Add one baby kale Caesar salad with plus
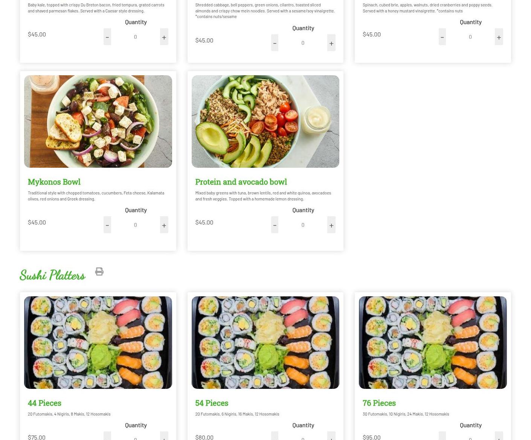531x440 pixels. (x=164, y=37)
